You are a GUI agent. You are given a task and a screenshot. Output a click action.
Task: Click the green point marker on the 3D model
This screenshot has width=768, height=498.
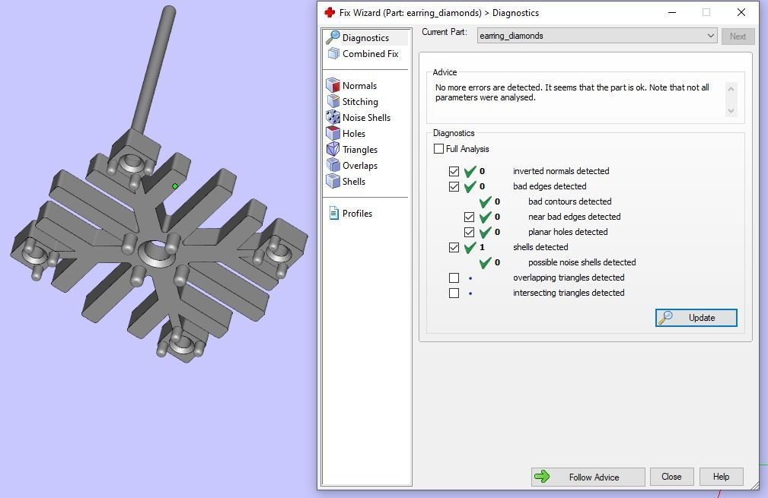pos(175,186)
